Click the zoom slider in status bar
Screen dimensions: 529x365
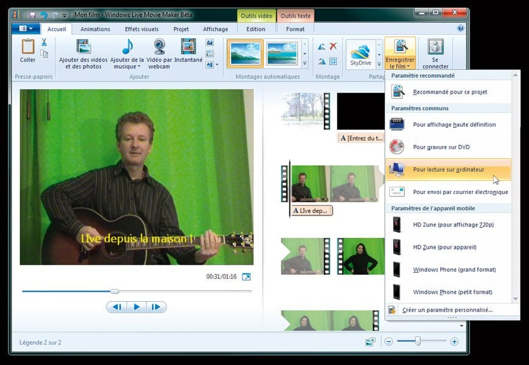pos(418,342)
